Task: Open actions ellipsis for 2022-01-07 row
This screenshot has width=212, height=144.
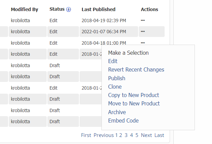Action: click(x=143, y=32)
